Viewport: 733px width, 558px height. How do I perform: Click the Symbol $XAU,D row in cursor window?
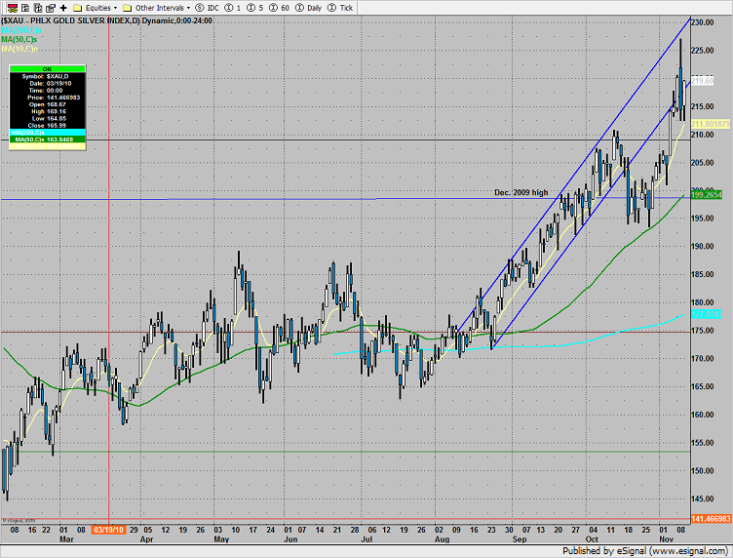click(47, 76)
